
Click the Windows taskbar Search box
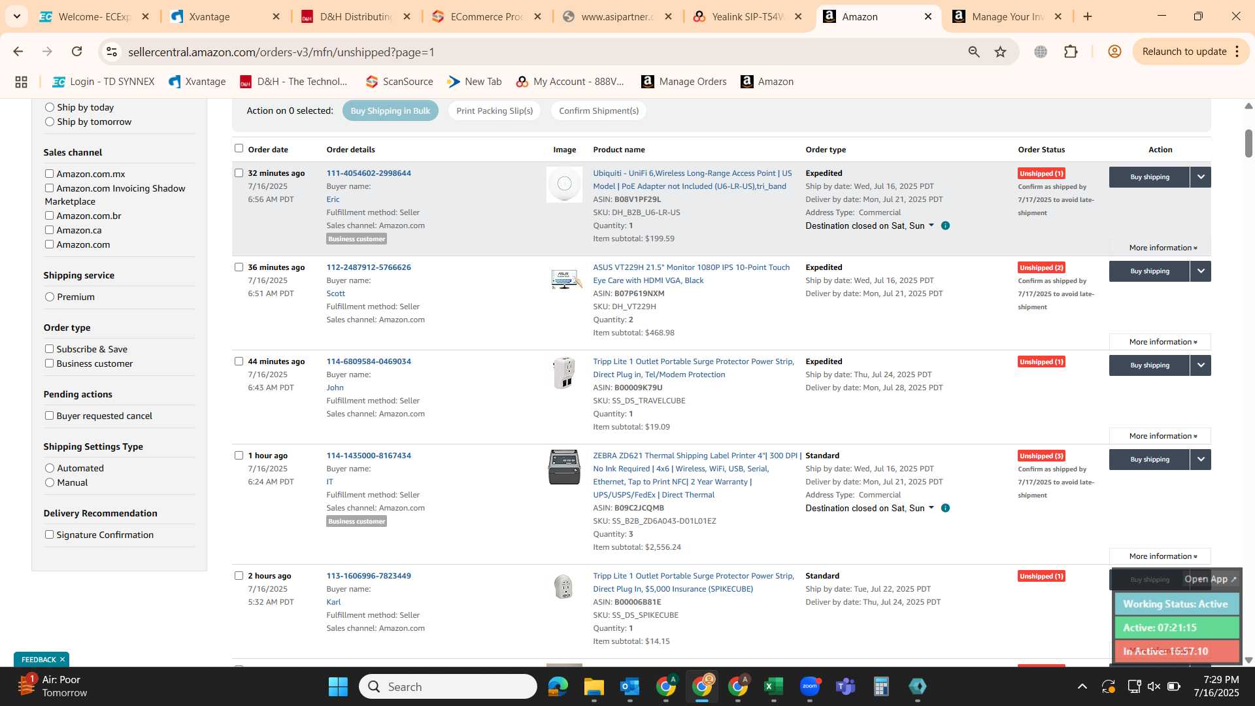(448, 686)
